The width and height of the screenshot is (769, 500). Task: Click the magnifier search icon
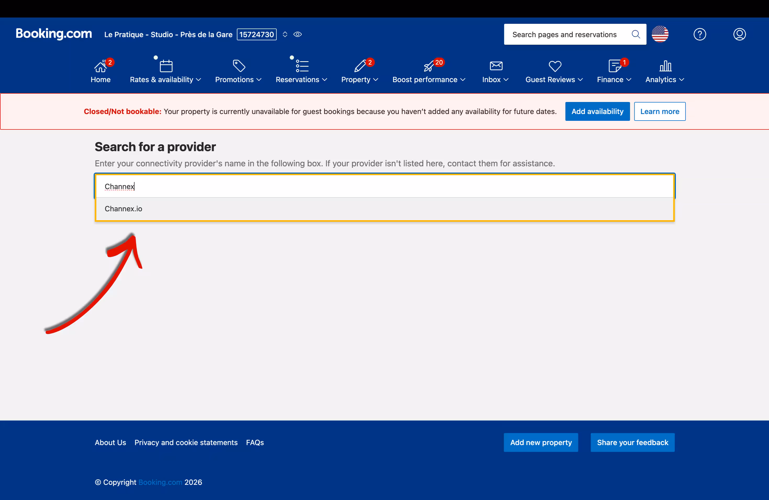point(636,34)
